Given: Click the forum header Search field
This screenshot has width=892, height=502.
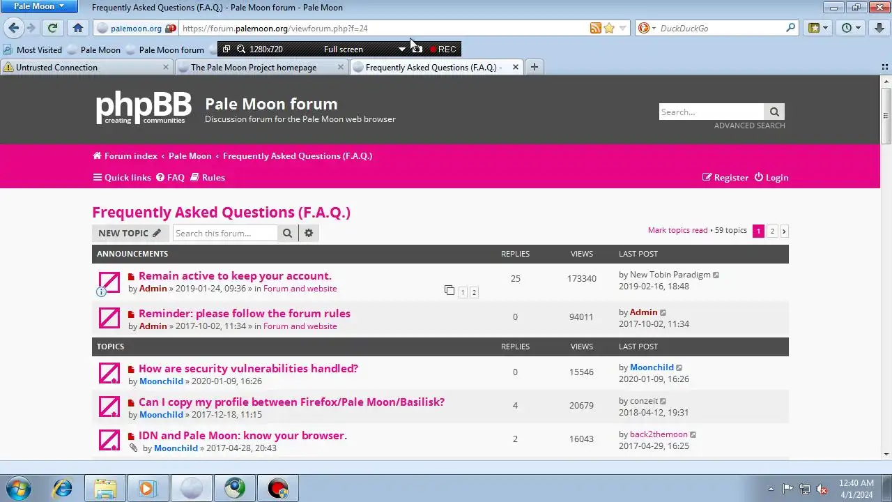Looking at the screenshot, I should (x=712, y=112).
